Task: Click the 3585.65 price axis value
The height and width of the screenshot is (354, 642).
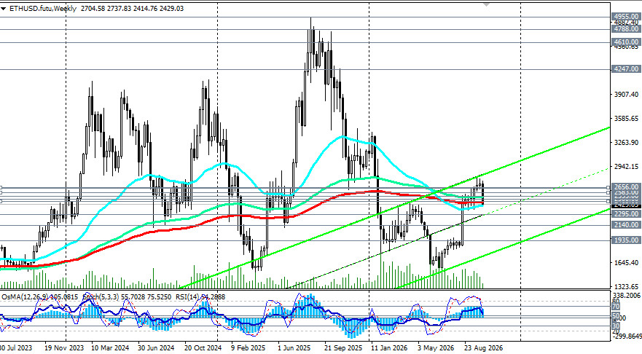Action: pyautogui.click(x=626, y=118)
